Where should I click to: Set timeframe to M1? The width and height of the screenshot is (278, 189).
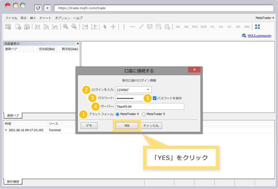pyautogui.click(x=178, y=27)
